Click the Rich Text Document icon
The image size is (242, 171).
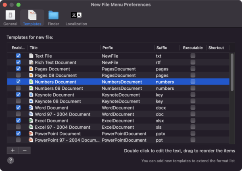[x=31, y=62]
